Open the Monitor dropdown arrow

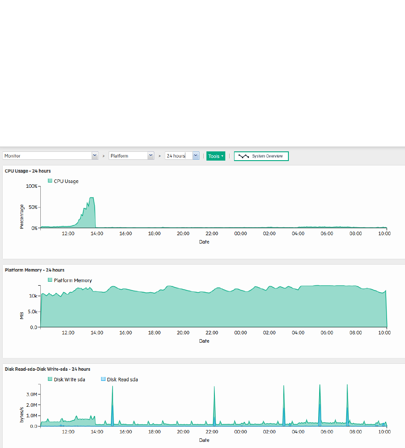click(x=95, y=156)
